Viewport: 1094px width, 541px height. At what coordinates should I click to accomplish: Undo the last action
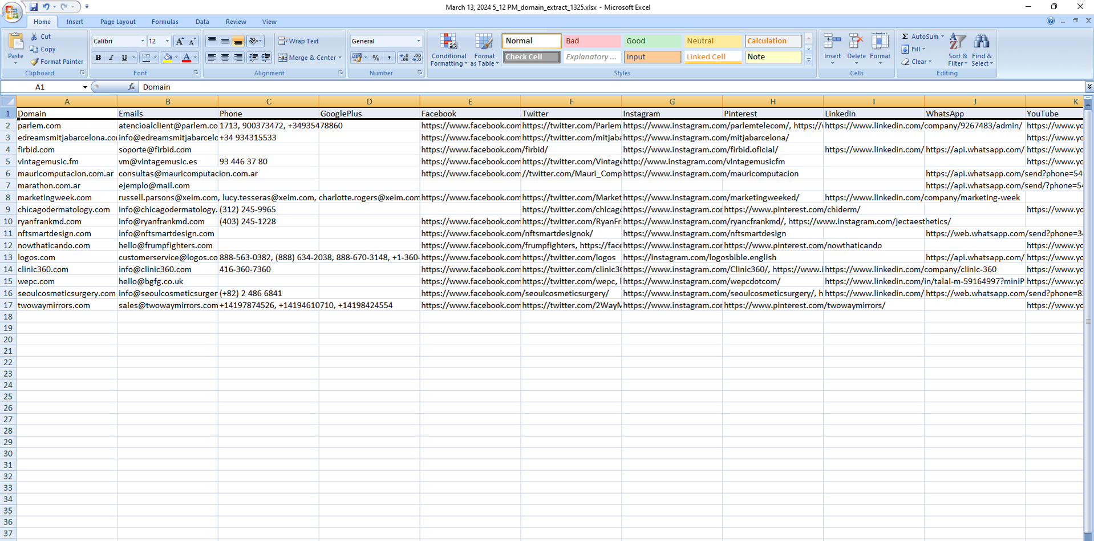click(46, 7)
